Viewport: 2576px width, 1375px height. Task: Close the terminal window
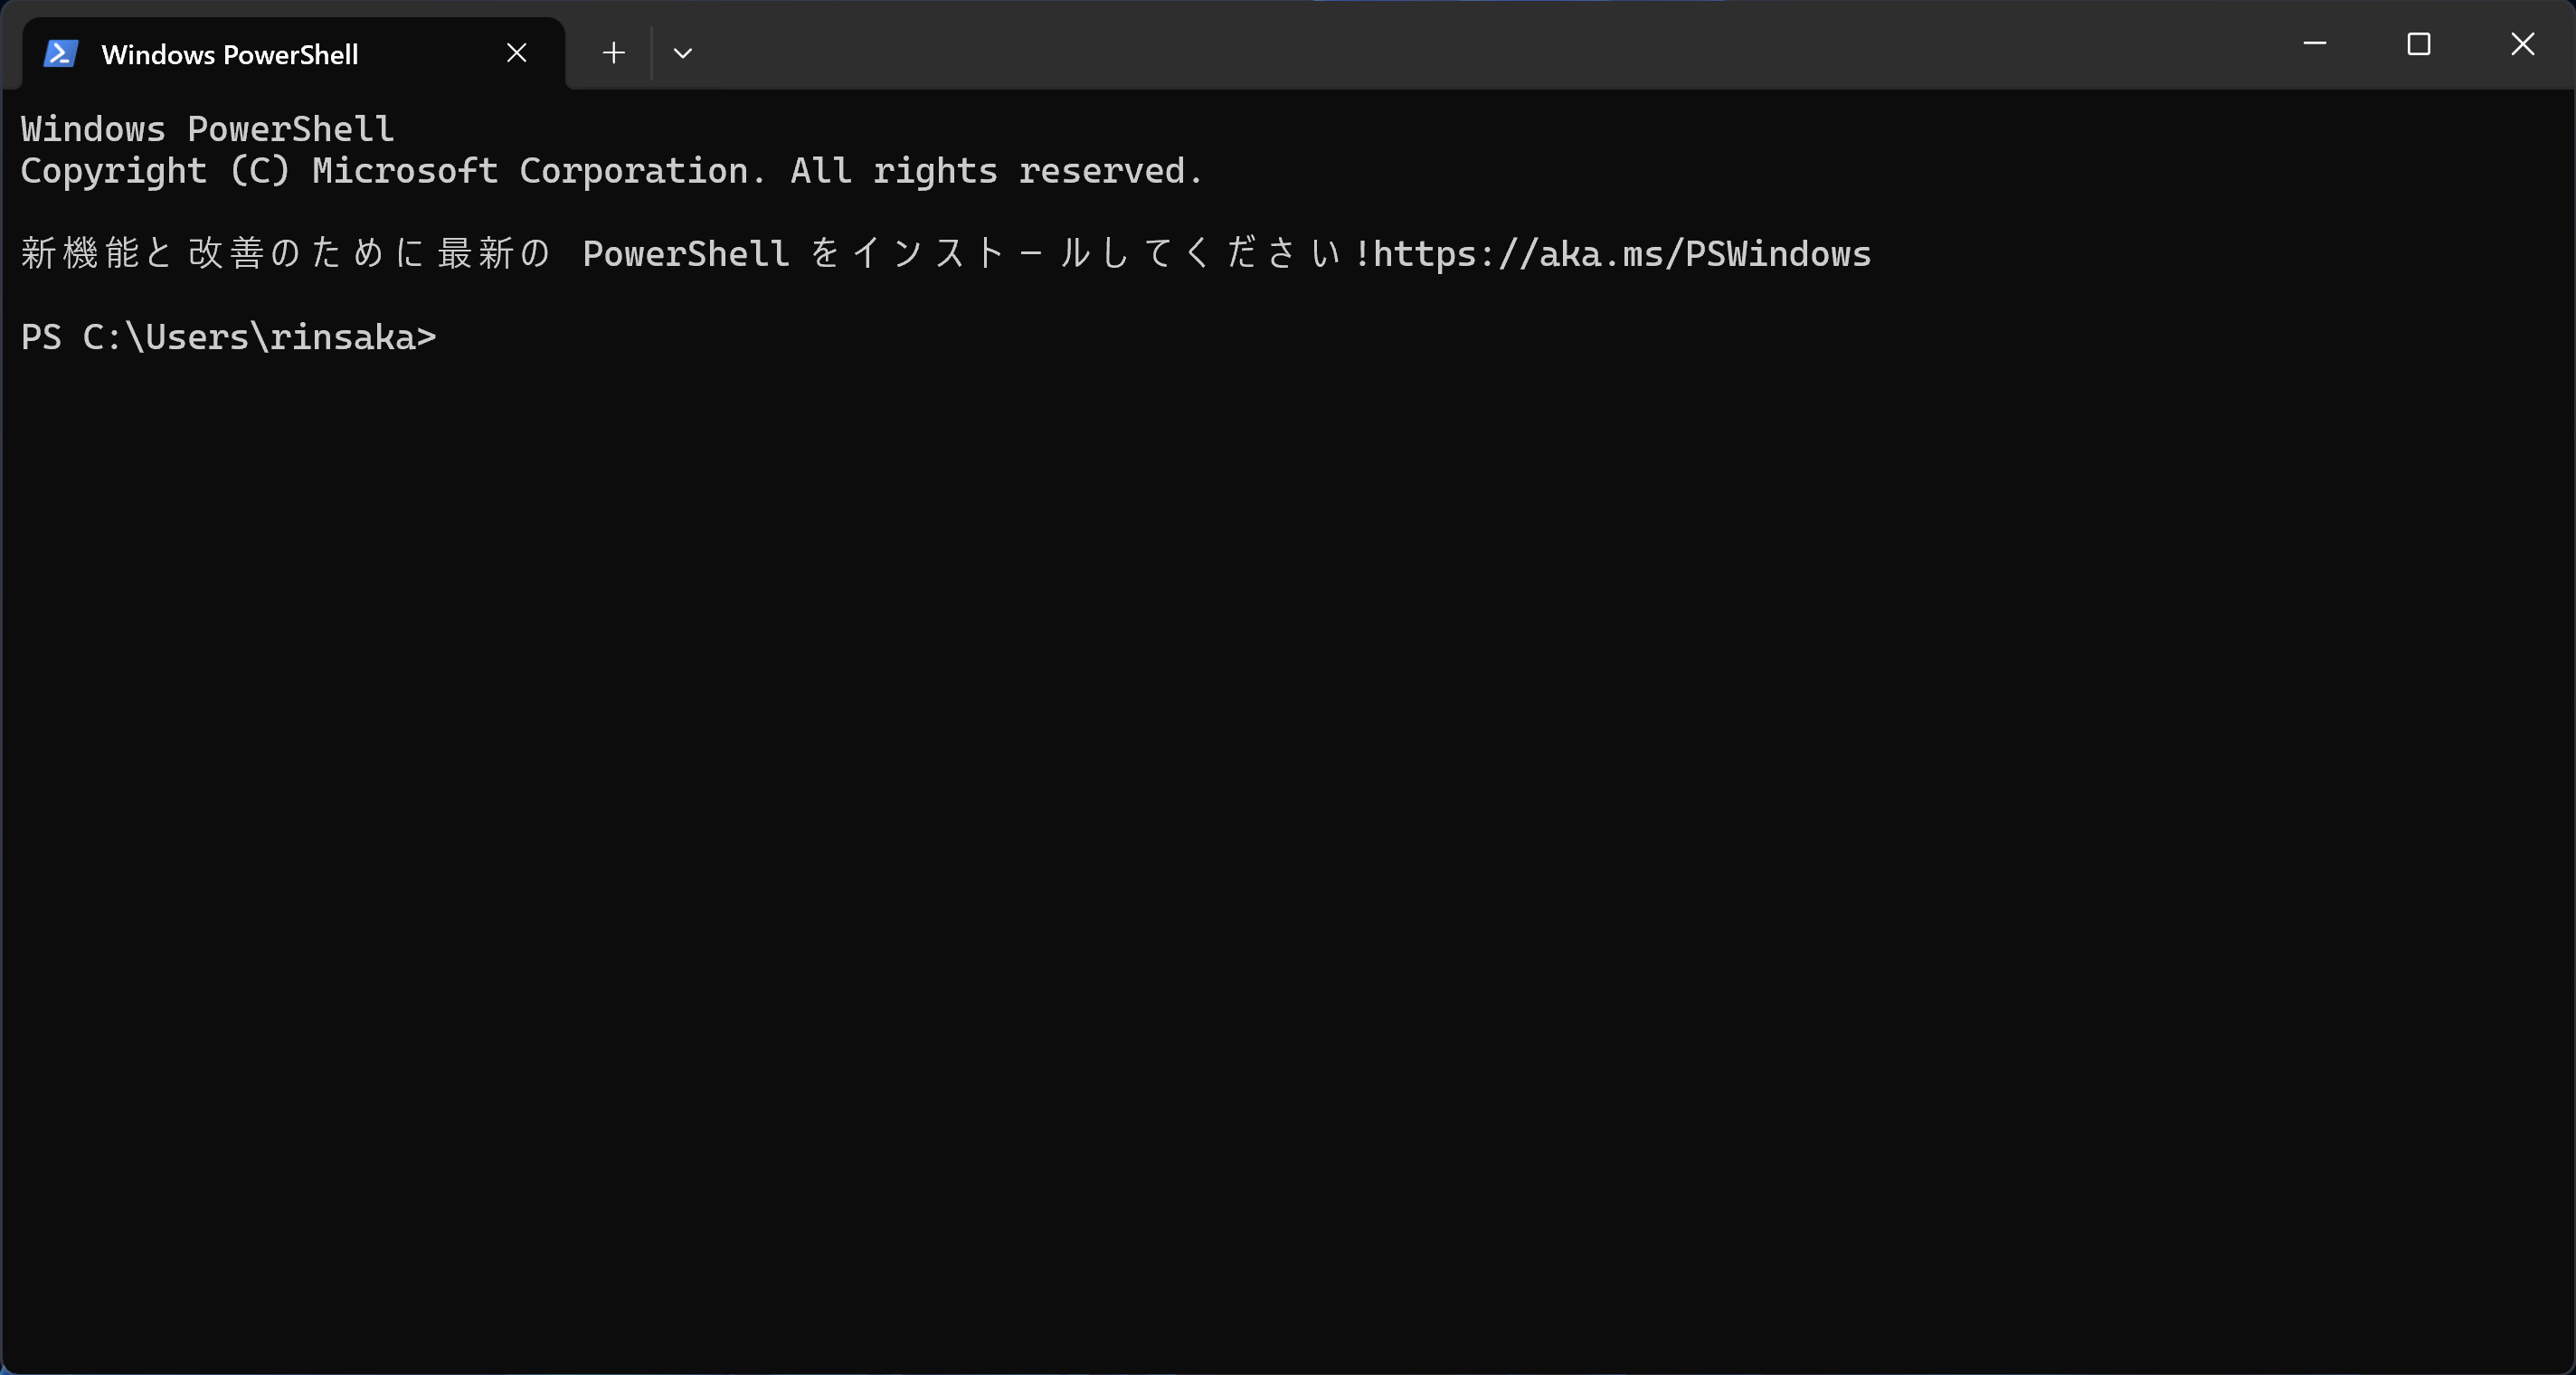pyautogui.click(x=2523, y=44)
